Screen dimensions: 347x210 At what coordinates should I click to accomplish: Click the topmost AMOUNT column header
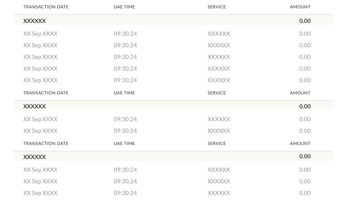coord(300,7)
